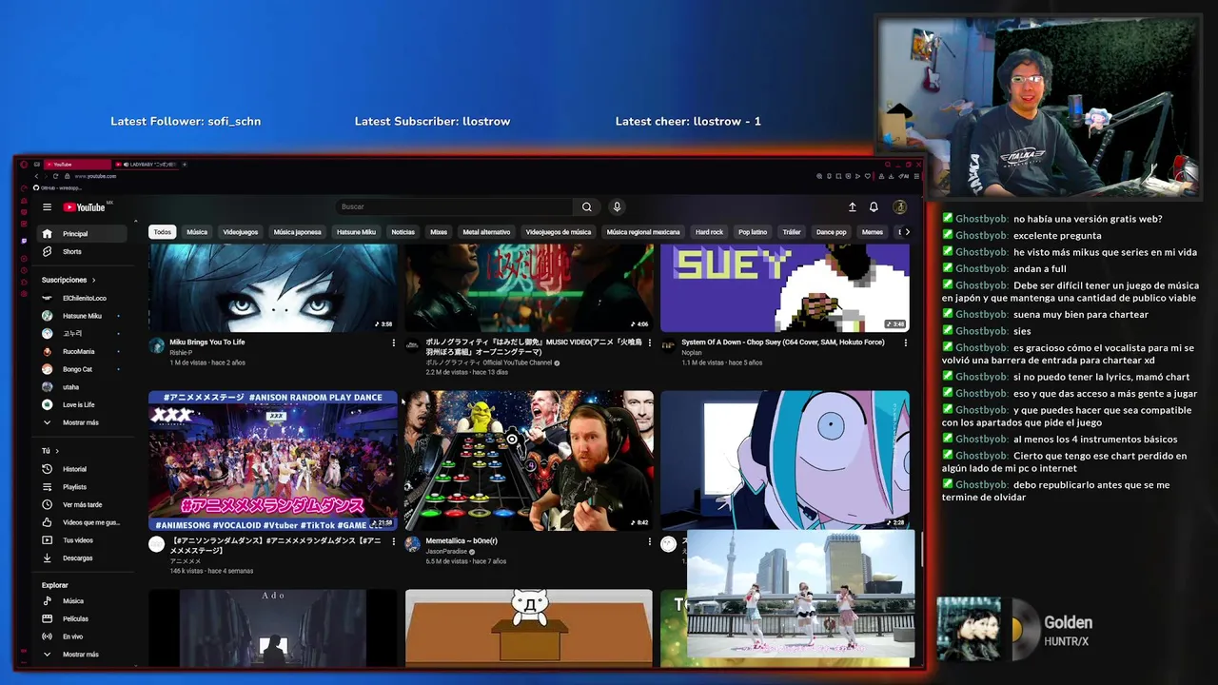Expand Mostrar más under subscriptions

tap(82, 422)
